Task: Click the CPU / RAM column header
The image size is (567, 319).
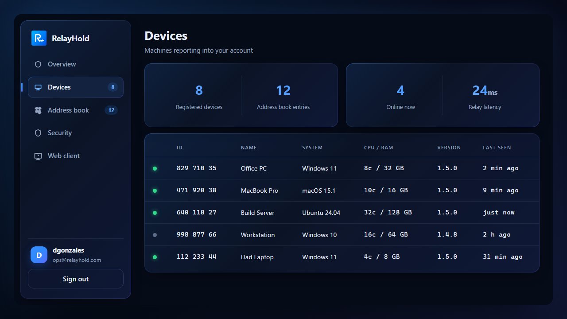Action: tap(379, 148)
